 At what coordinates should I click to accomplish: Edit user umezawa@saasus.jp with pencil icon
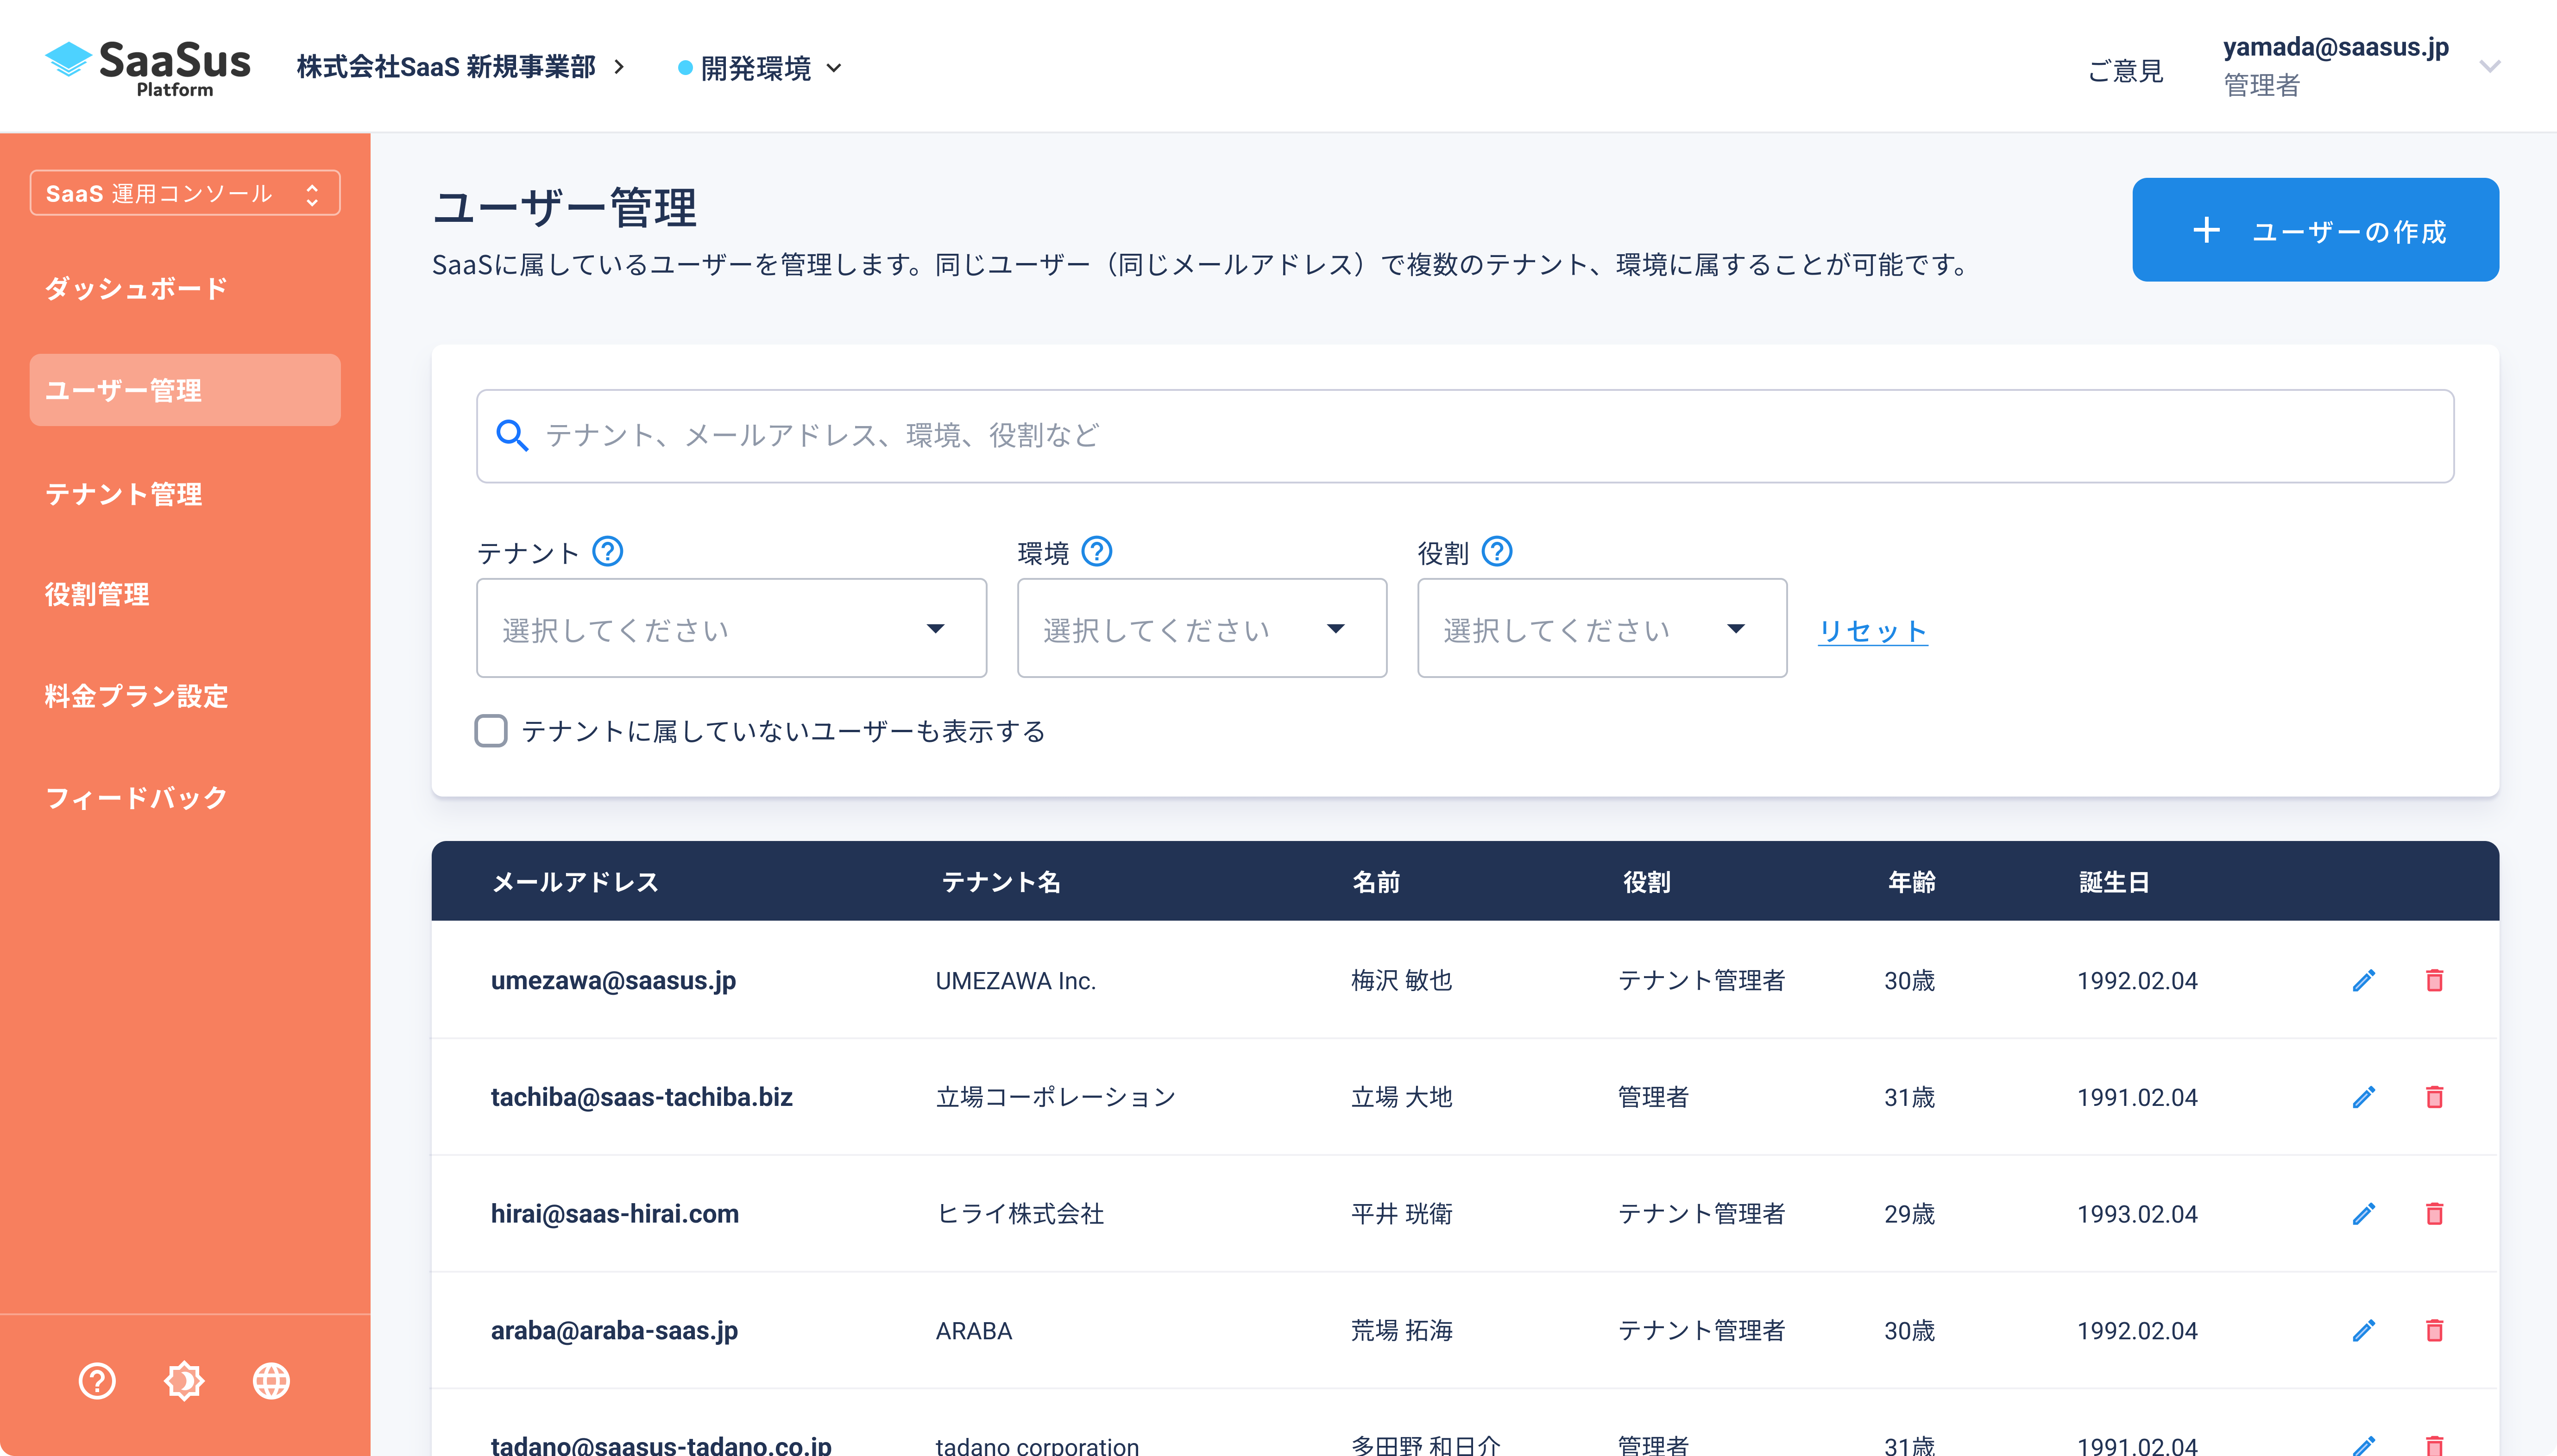pos(2364,980)
